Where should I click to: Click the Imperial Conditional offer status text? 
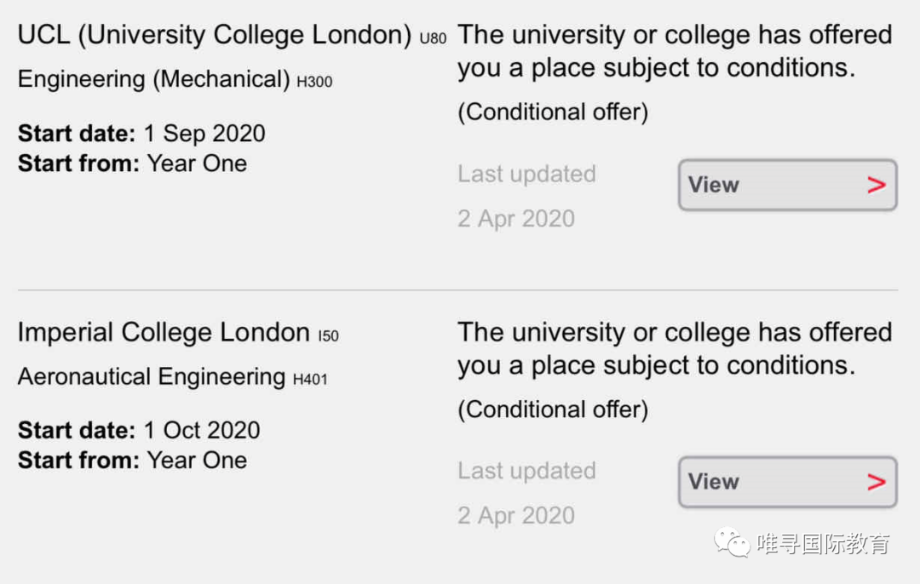pos(553,409)
